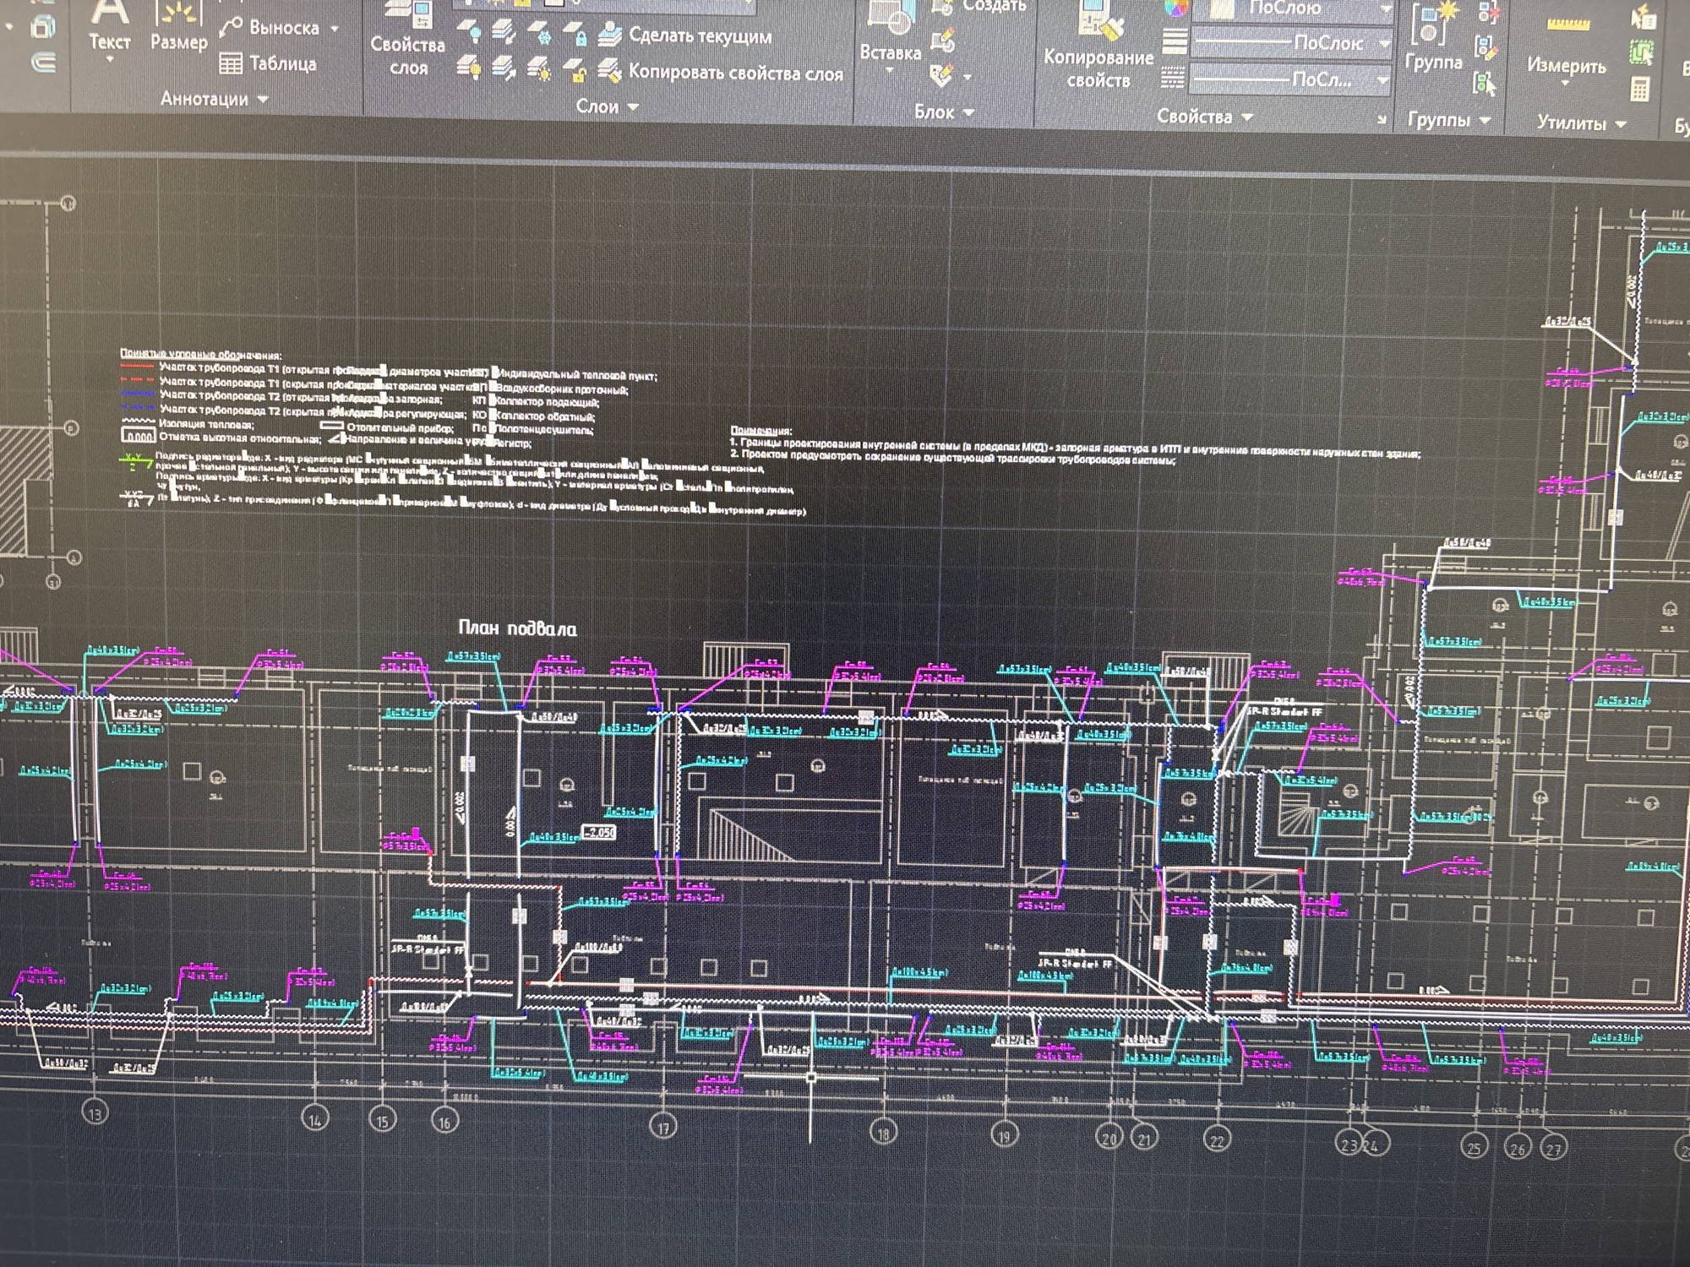Expand the Утилиты panel title
The height and width of the screenshot is (1267, 1690).
1581,123
